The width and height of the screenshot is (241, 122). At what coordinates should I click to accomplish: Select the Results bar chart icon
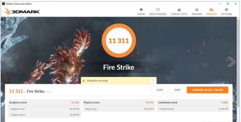point(211,10)
